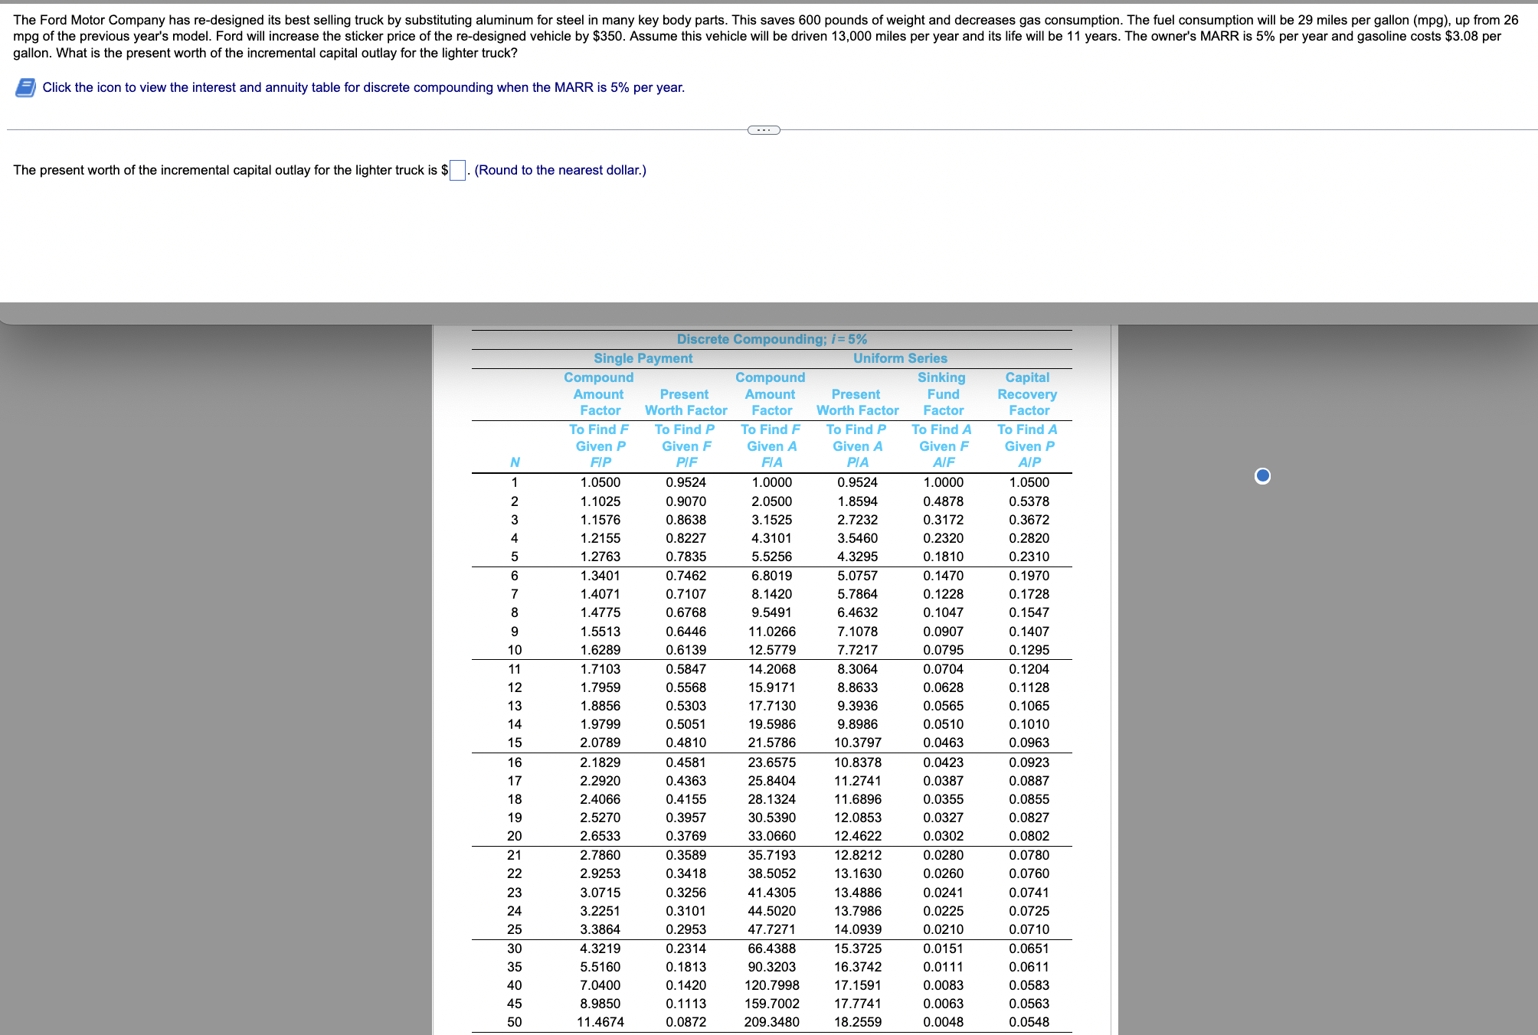Click the present worth answer input box
Screen dimensions: 1538x1035
[x=457, y=170]
